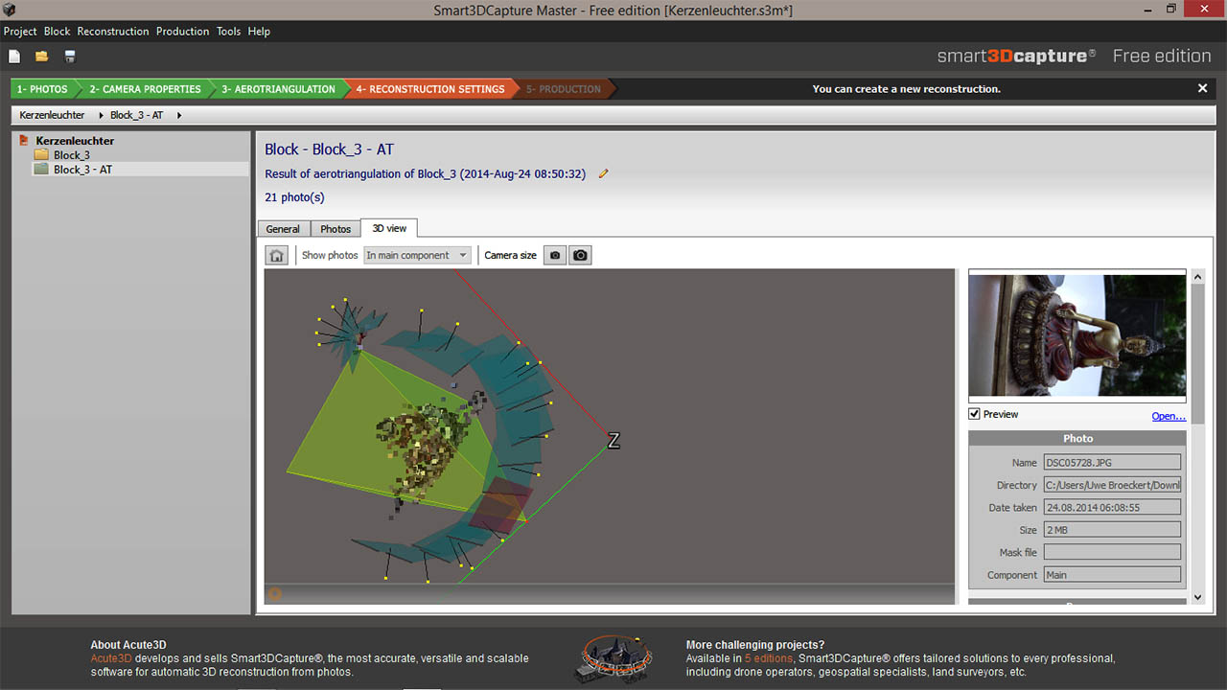This screenshot has height=690, width=1227.
Task: Click the Date taken field
Action: (1112, 507)
